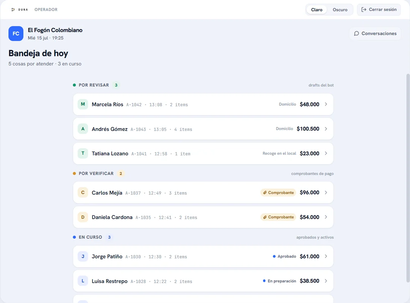Open Conversaciones
Image resolution: width=410 pixels, height=303 pixels.
click(375, 34)
